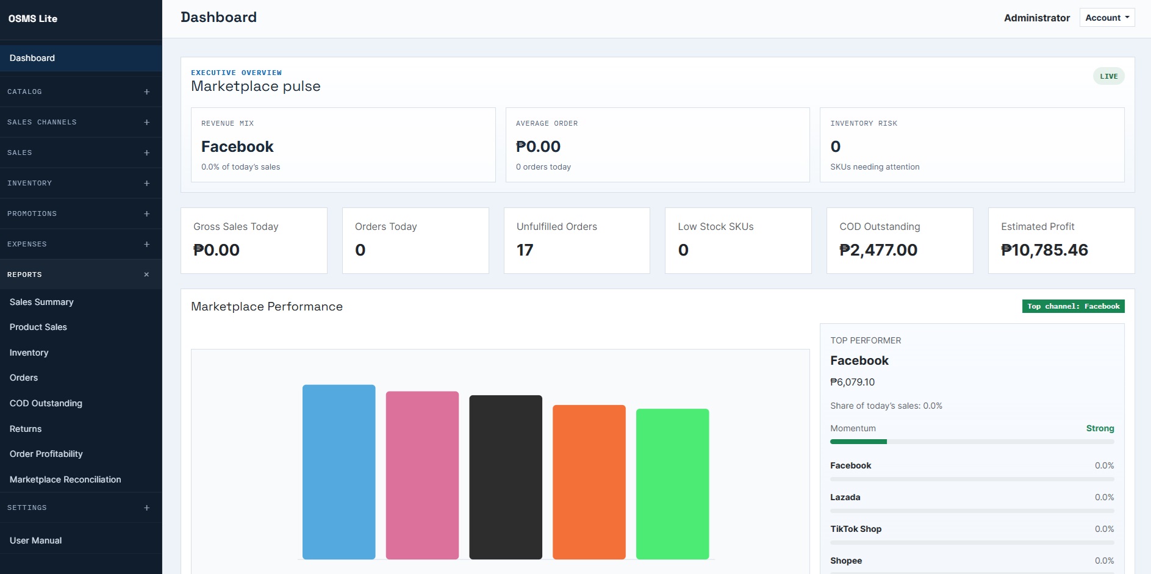Click the green chart bar
This screenshot has width=1151, height=574.
tap(672, 484)
